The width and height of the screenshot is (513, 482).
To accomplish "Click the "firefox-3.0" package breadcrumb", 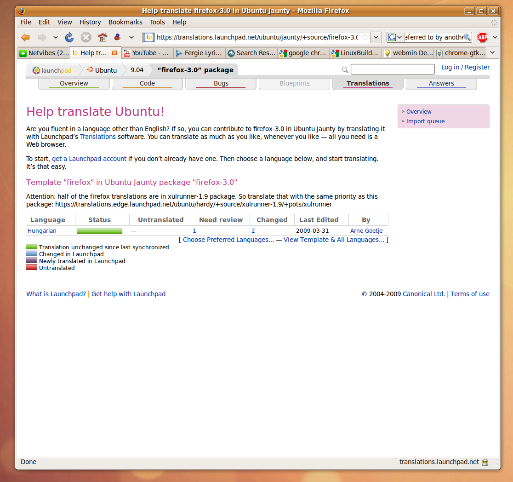I will [195, 70].
